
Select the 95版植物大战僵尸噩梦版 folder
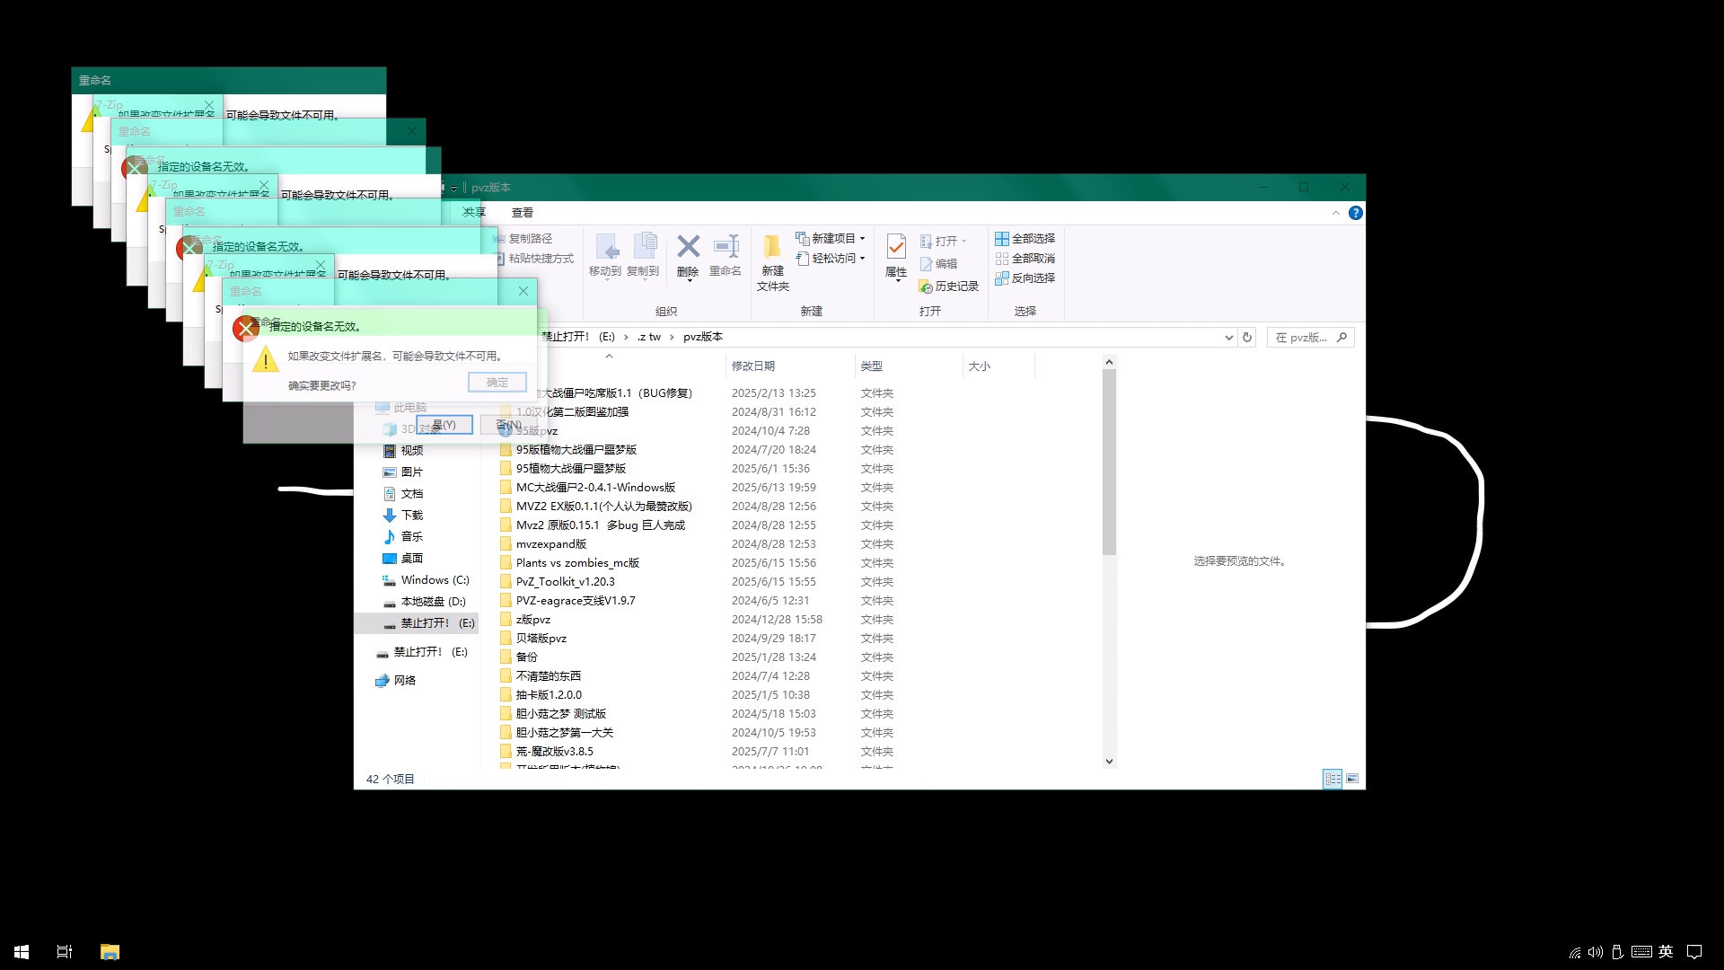point(576,450)
